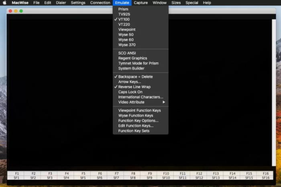Open the Sizes menu

click(x=176, y=3)
